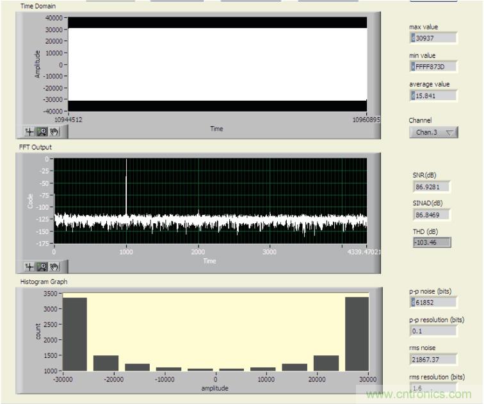Open the Channel dropdown showing Chan.3
This screenshot has height=404, width=484.
coord(433,132)
